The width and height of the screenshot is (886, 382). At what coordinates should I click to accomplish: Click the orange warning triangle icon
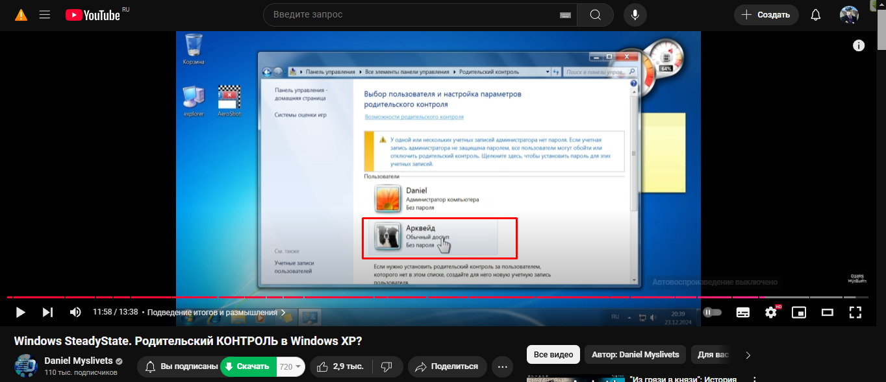21,14
